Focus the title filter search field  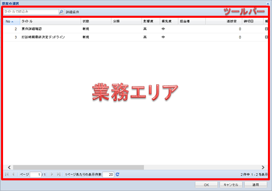point(31,12)
